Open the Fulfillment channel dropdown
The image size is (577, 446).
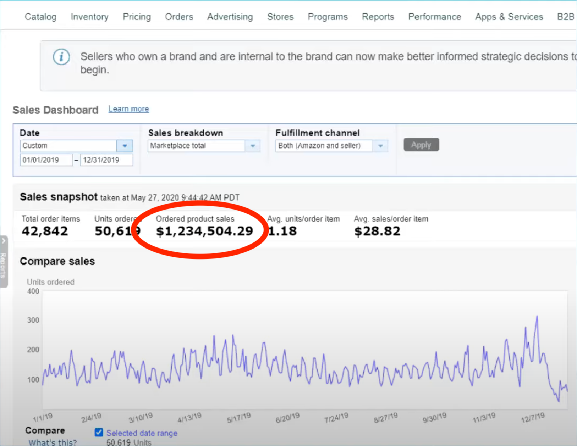[380, 146]
